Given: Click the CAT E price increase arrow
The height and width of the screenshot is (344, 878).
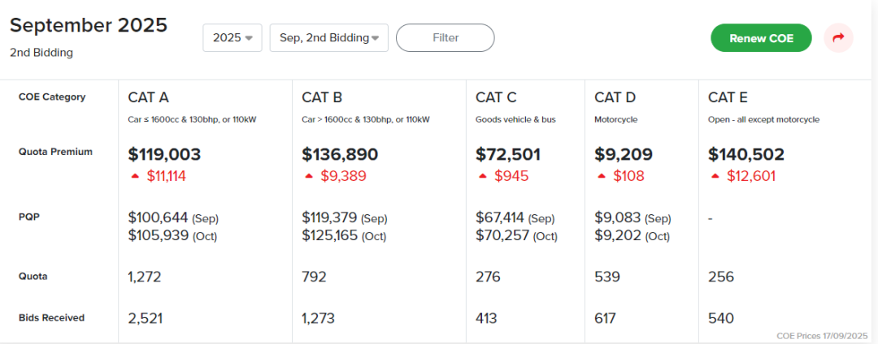Looking at the screenshot, I should coord(715,175).
